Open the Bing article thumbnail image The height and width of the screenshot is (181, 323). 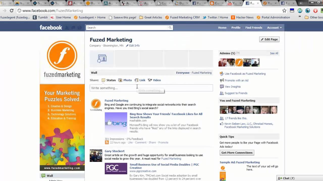pos(116,123)
